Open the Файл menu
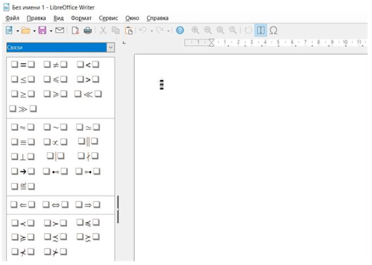 click(12, 18)
